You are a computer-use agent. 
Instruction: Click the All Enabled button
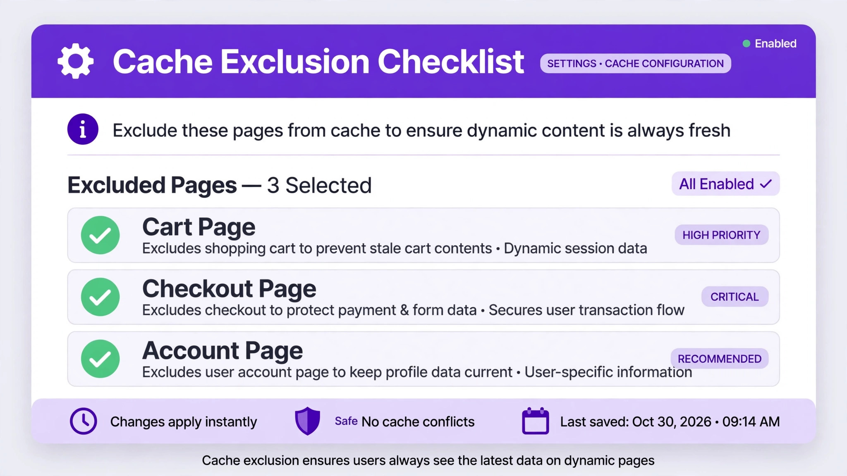pos(725,184)
